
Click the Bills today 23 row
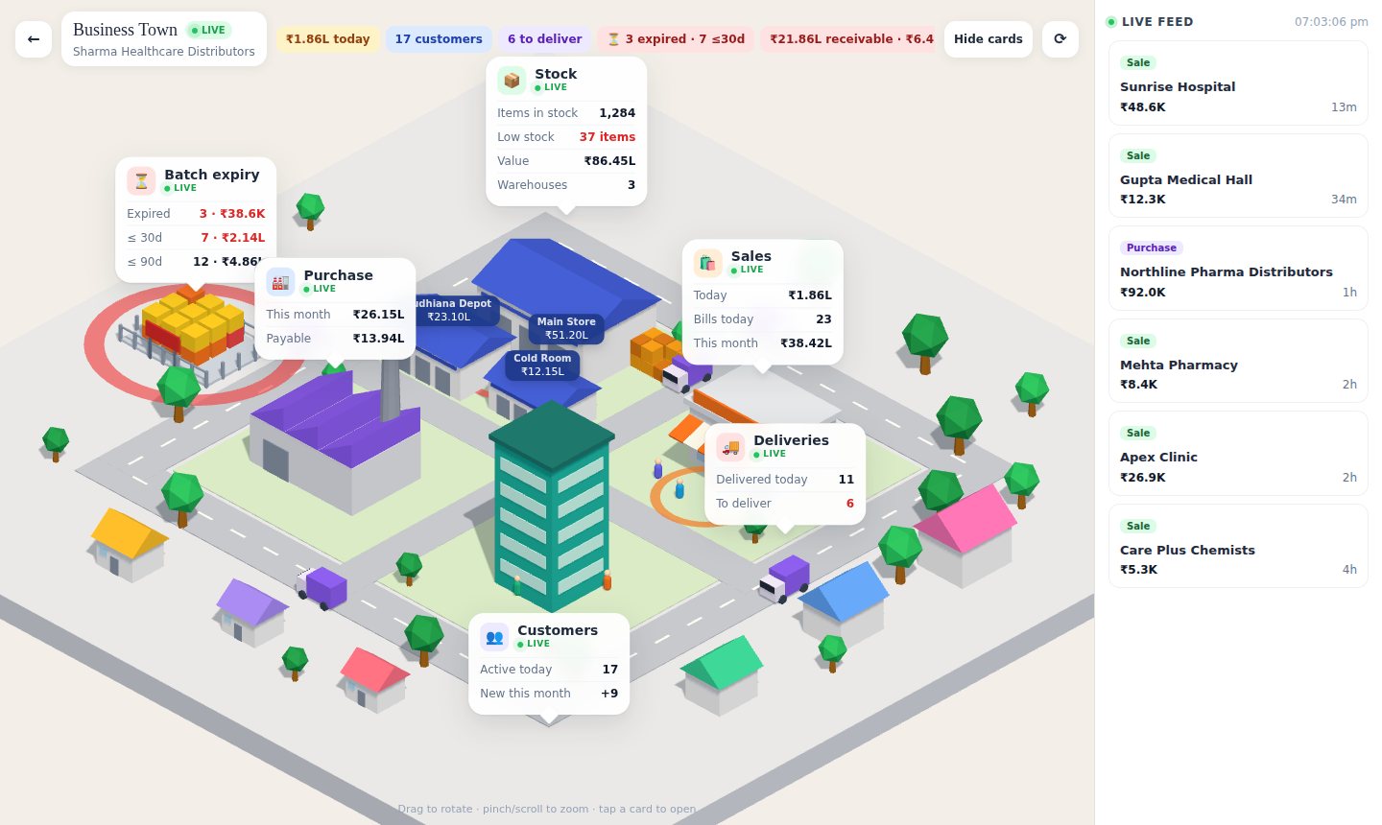[763, 319]
